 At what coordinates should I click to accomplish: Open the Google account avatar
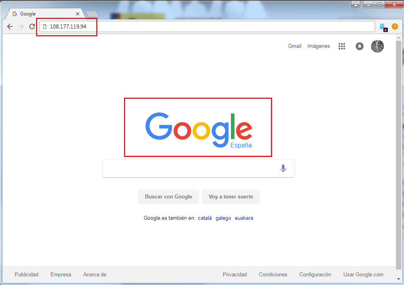coord(377,46)
